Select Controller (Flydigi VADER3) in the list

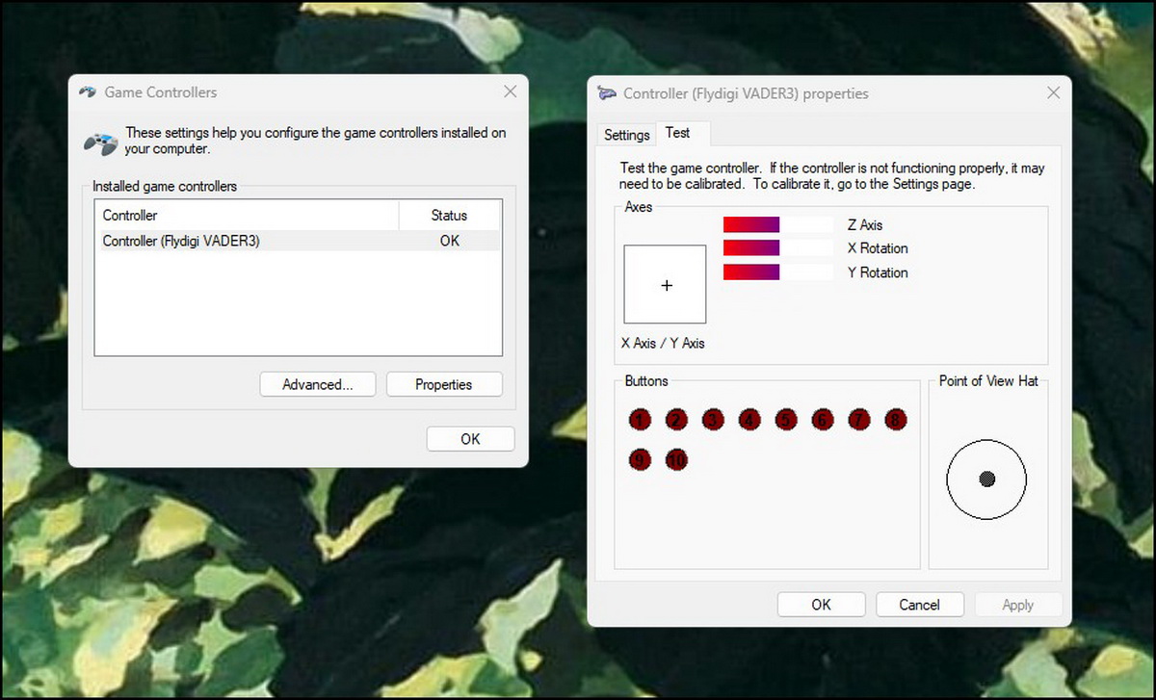coord(181,241)
